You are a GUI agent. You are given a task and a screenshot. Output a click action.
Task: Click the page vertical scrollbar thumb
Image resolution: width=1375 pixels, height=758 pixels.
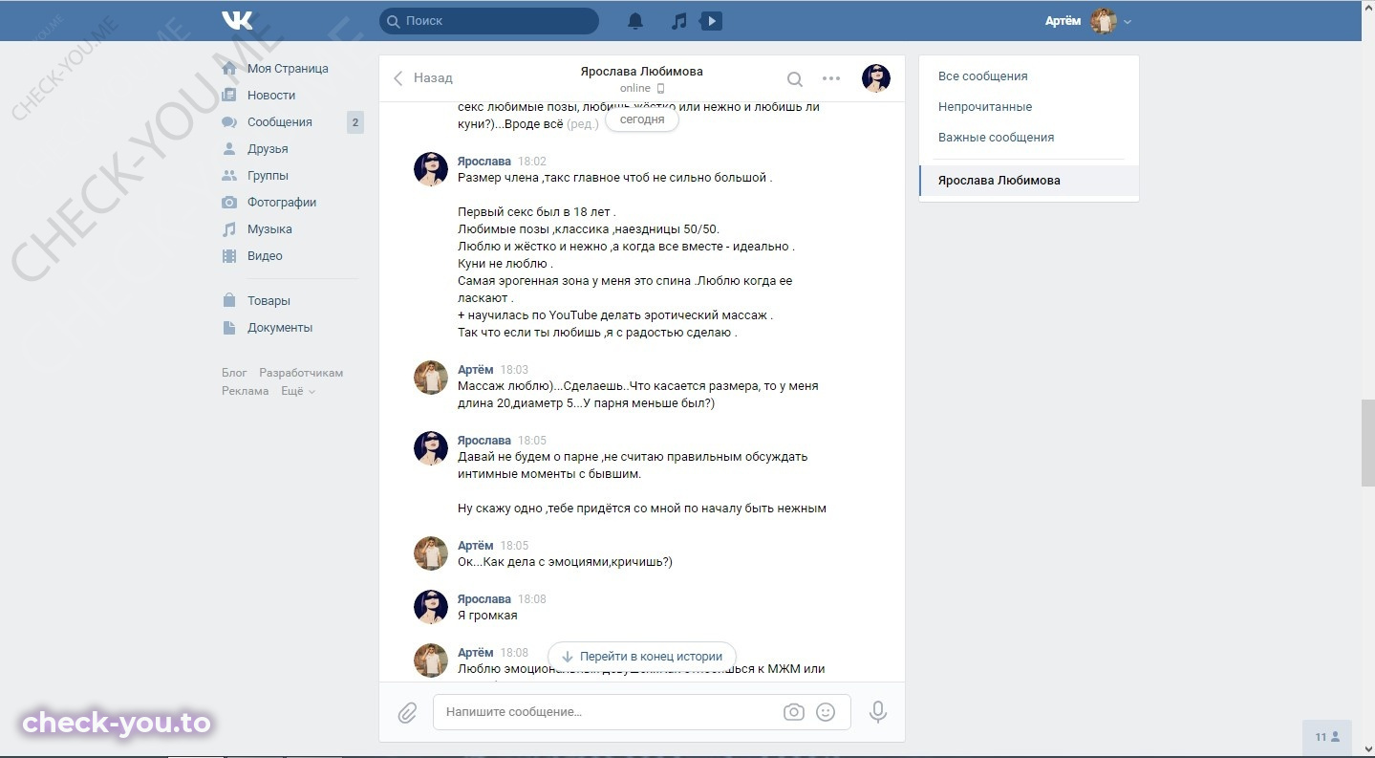1367,444
